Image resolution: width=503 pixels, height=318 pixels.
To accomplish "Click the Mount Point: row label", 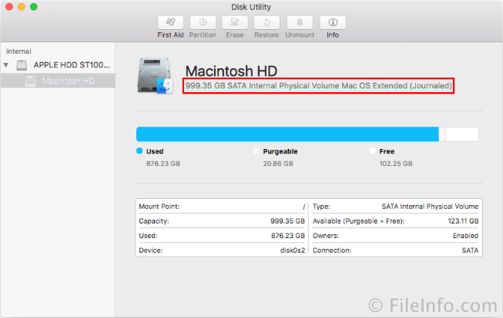I will coord(159,207).
